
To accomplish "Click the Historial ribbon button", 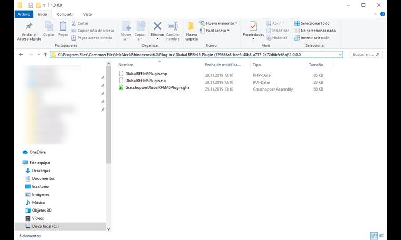I will 276,38.
